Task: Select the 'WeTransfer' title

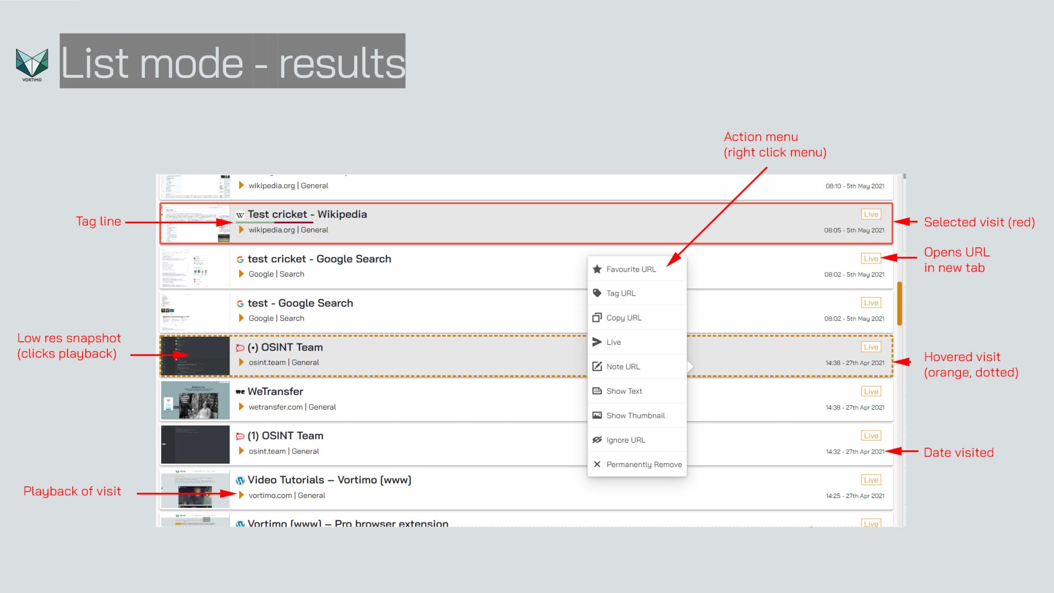Action: pyautogui.click(x=275, y=391)
